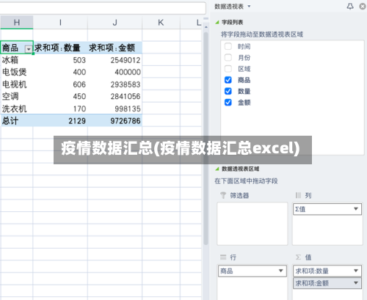Viewport: 367px width, 300px height.
Task: Click the 区域 field label
Action: click(x=244, y=69)
